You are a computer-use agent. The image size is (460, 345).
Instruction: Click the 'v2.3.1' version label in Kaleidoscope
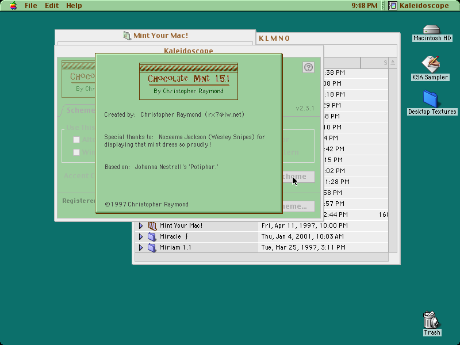click(305, 108)
